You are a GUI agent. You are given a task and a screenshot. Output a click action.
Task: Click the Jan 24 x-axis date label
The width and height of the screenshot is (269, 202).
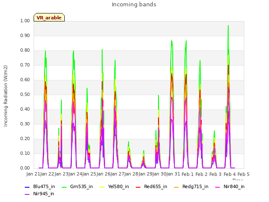[x=75, y=174]
